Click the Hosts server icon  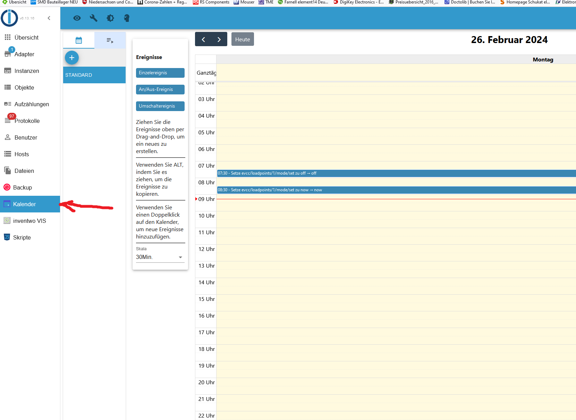coord(8,154)
